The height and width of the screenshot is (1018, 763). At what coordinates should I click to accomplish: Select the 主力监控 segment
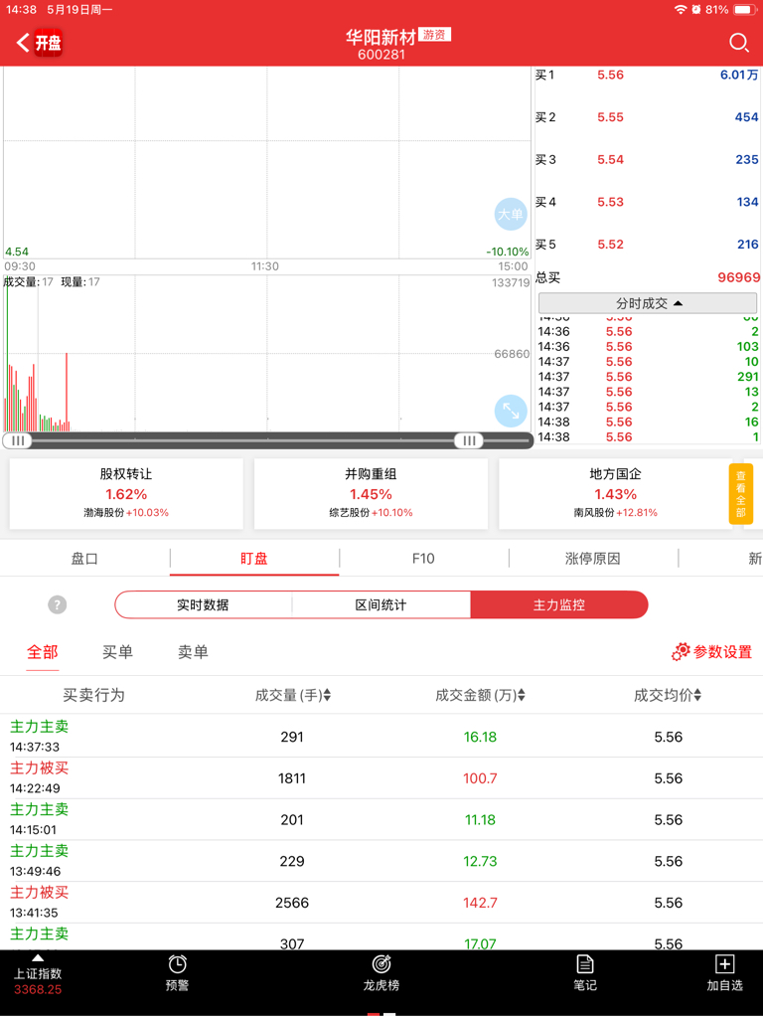tap(558, 605)
